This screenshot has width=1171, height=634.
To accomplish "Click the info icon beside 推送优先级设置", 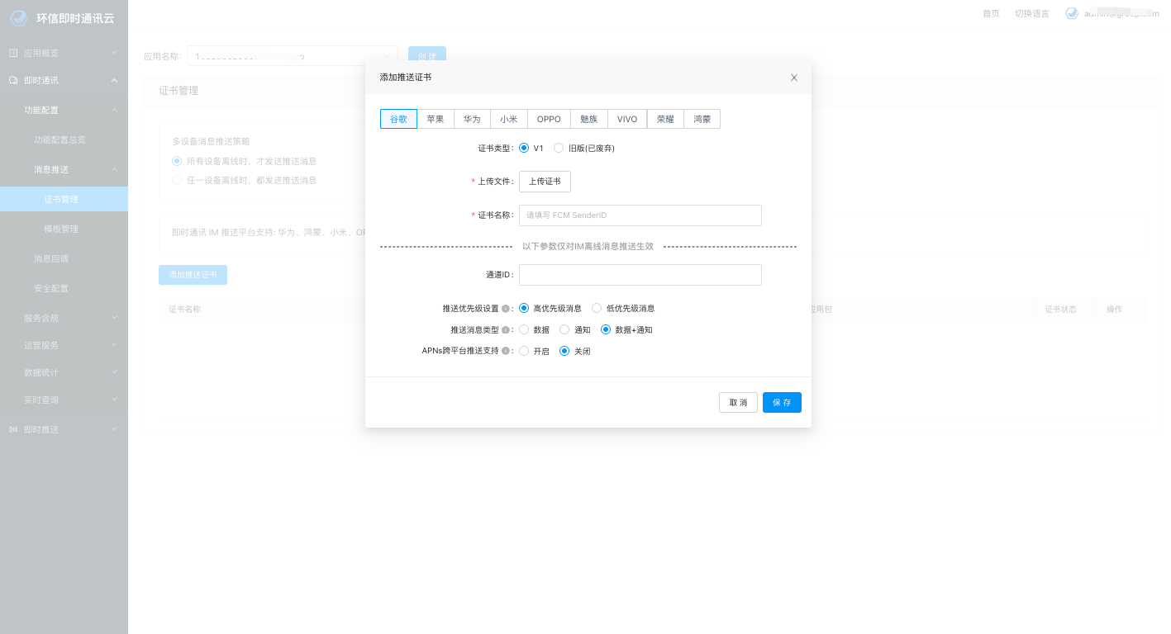I will click(506, 309).
